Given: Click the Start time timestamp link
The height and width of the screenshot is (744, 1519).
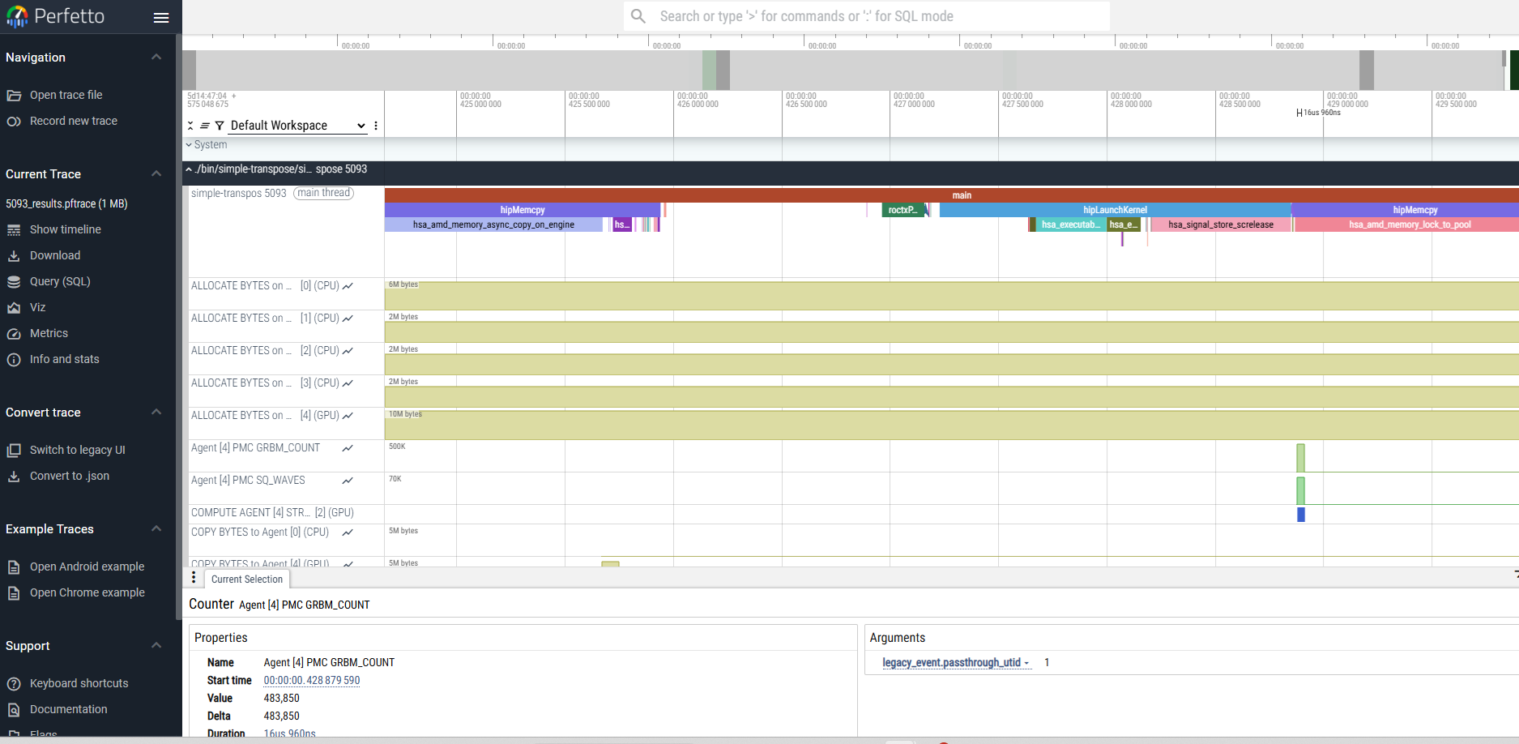Looking at the screenshot, I should click(312, 681).
